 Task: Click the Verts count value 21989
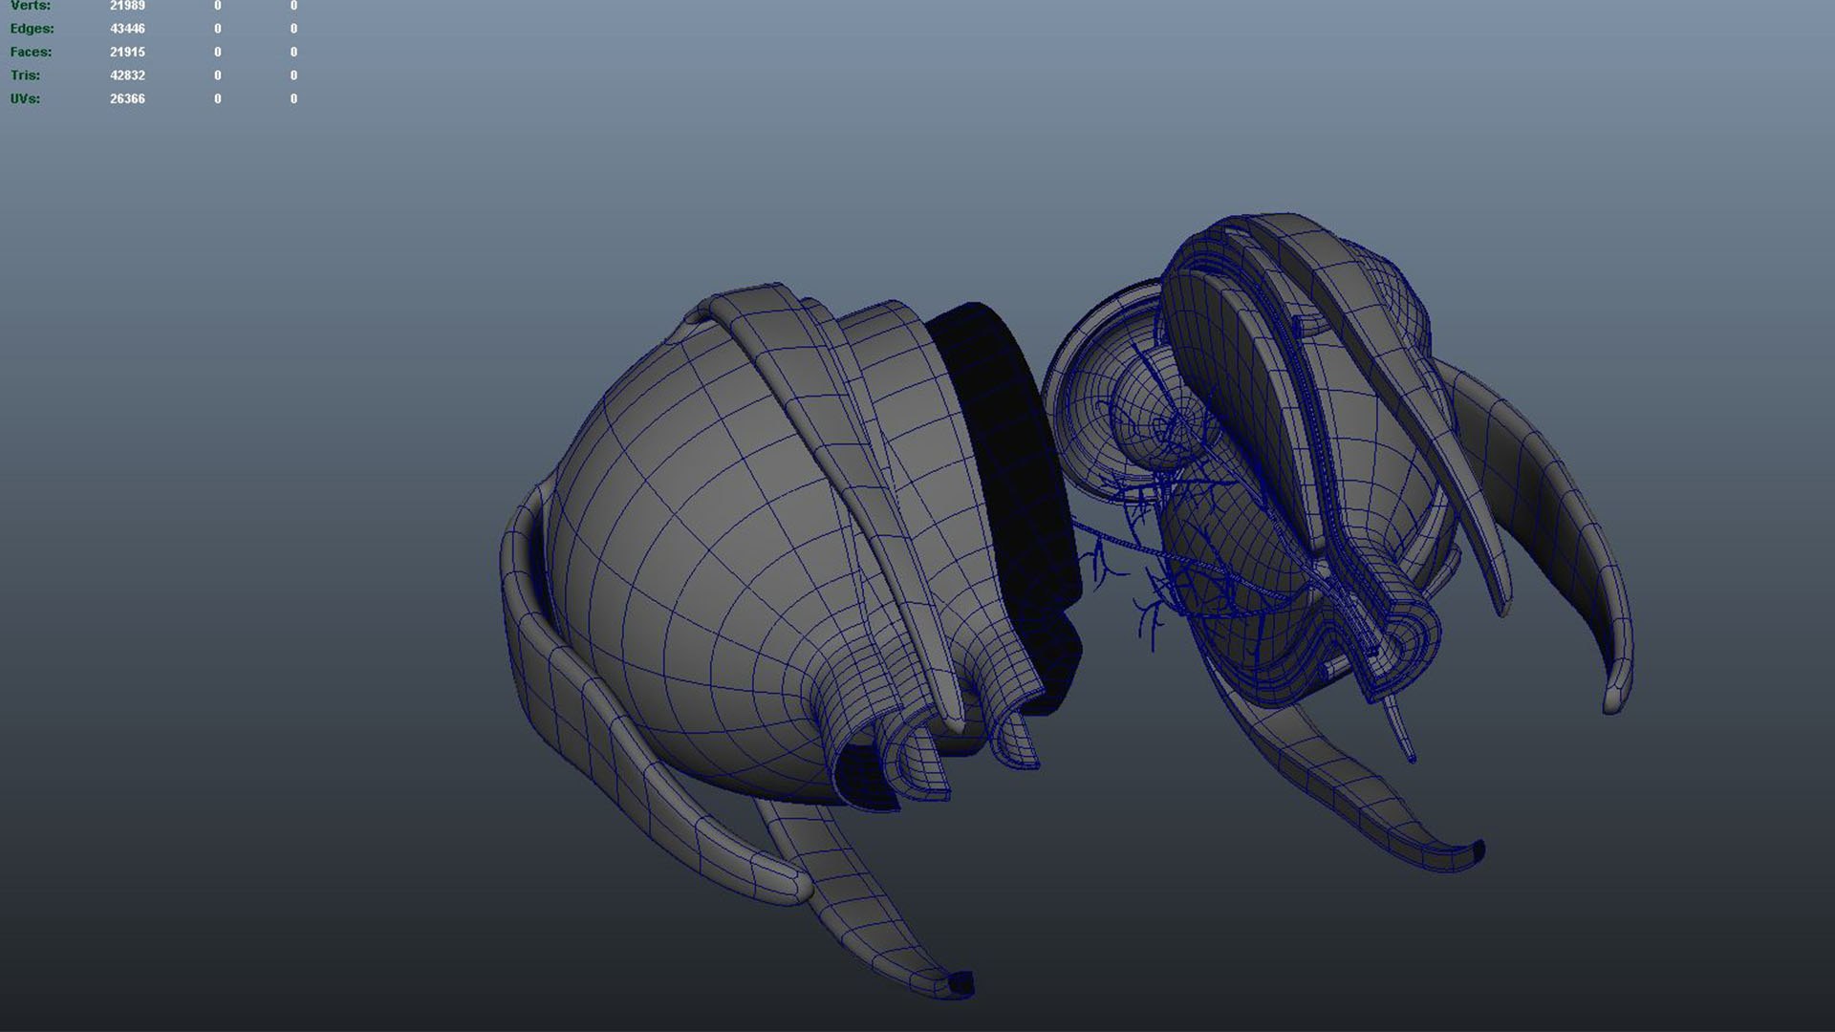(127, 6)
